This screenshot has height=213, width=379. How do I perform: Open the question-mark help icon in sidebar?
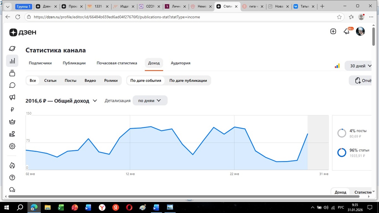(x=12, y=177)
